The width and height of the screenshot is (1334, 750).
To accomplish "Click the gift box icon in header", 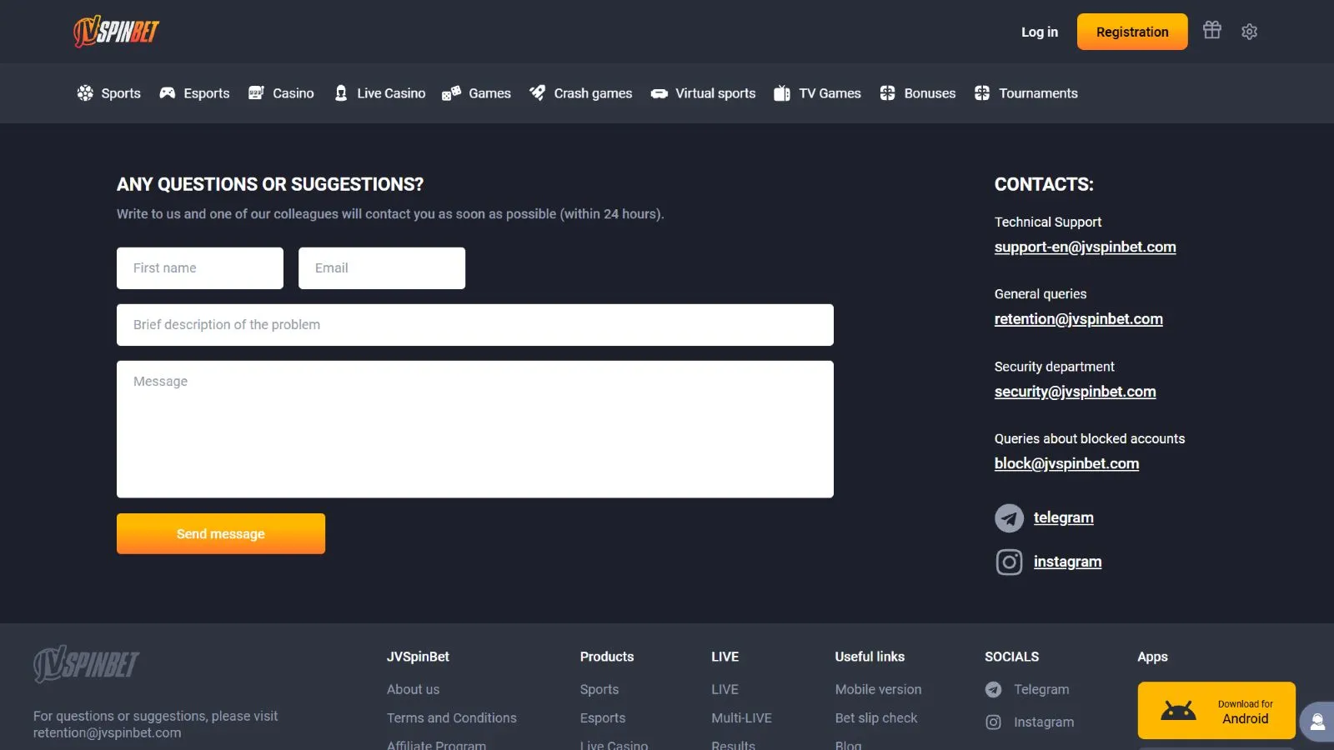I will click(1211, 31).
